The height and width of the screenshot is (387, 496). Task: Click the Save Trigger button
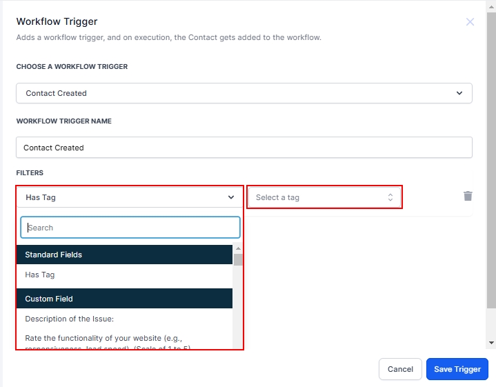(x=457, y=369)
